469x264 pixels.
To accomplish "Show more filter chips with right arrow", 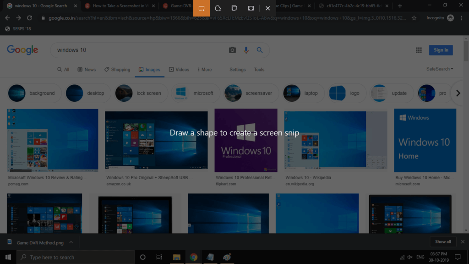I will (x=458, y=93).
